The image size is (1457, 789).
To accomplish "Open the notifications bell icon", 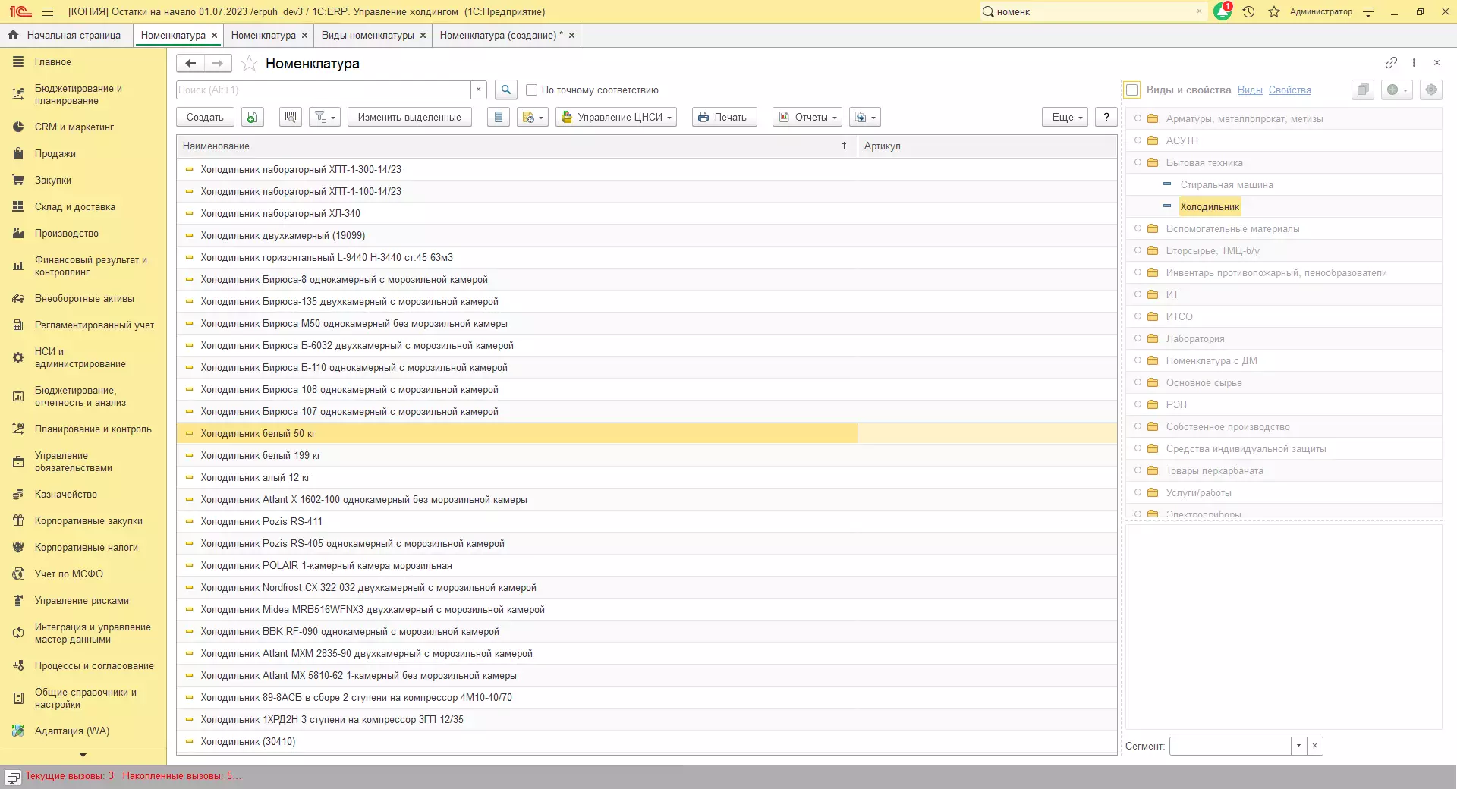I will click(1222, 11).
